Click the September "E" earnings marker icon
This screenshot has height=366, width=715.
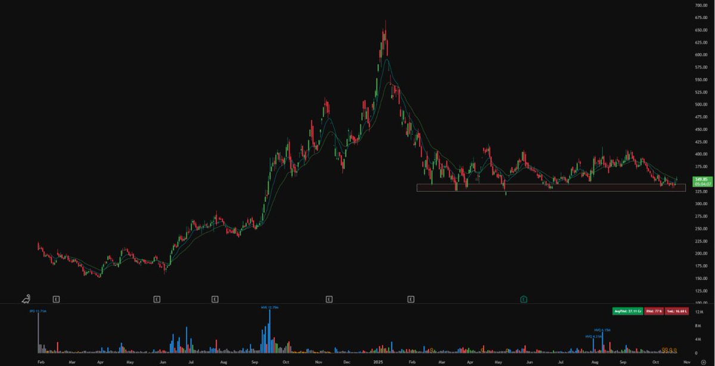pos(214,298)
